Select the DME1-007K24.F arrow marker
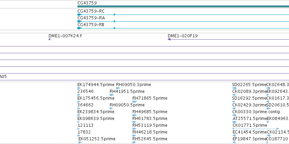Image resolution: width=289 pixels, height=144 pixels. click(x=49, y=39)
